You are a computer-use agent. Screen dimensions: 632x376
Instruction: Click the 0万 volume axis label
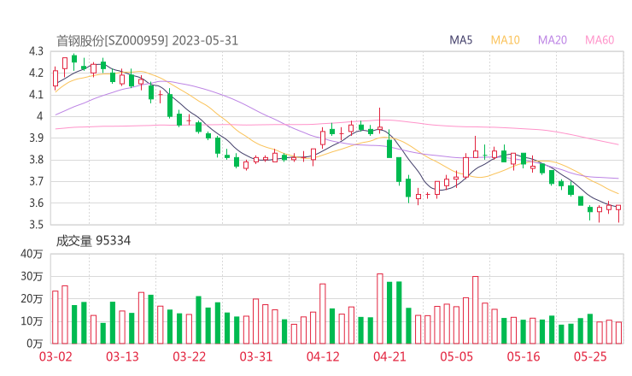pyautogui.click(x=35, y=344)
